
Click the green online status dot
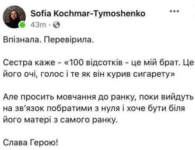pyautogui.click(x=23, y=25)
